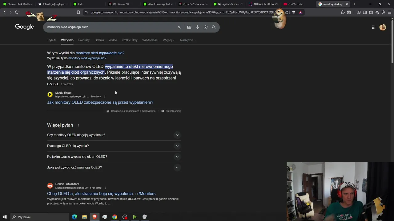Open site information icon in address bar
The image size is (394, 221).
coord(86,12)
